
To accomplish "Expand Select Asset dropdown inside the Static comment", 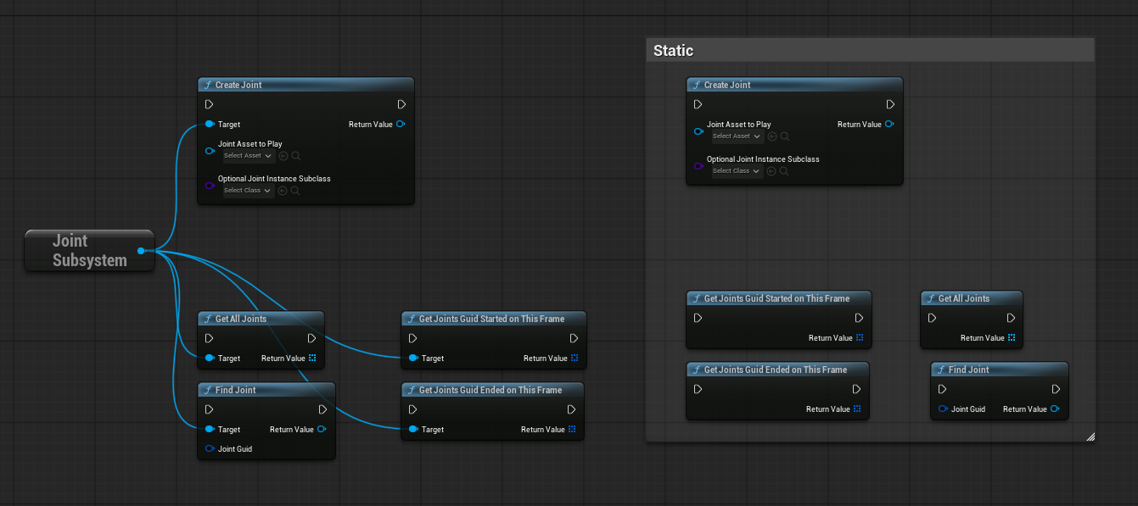I will (737, 136).
